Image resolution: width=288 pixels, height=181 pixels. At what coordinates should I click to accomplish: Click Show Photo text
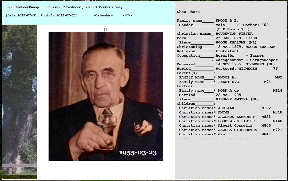[188, 12]
